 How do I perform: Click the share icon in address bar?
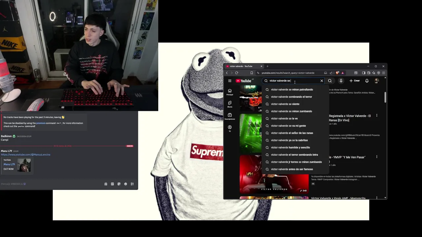coord(331,73)
